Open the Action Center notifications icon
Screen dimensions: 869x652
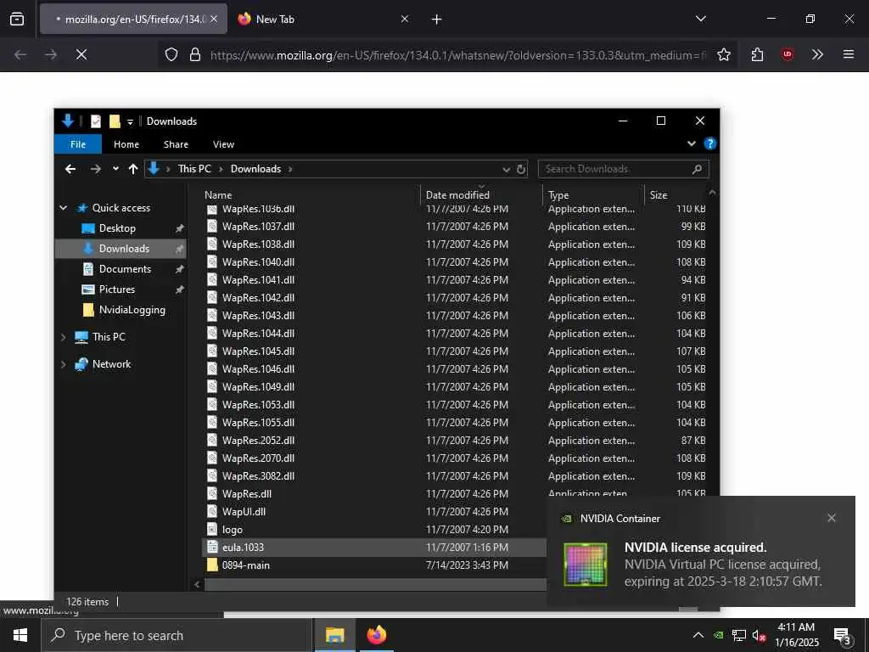[x=843, y=637]
